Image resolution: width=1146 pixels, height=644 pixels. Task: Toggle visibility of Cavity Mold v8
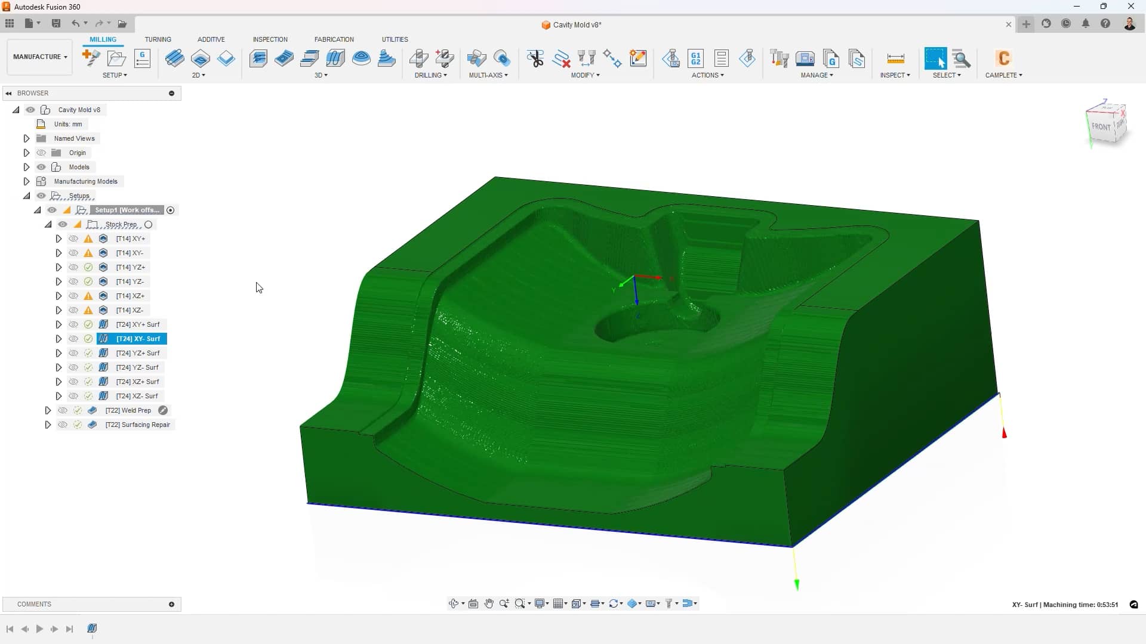point(30,110)
